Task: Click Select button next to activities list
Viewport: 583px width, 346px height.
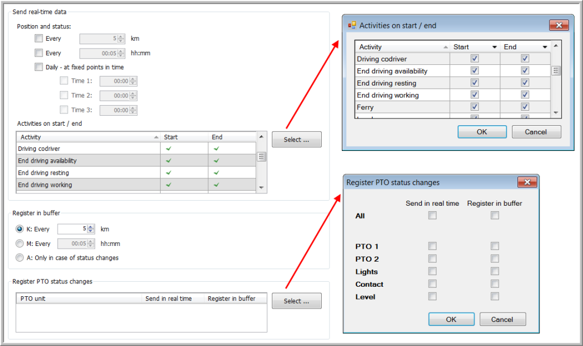Action: point(297,140)
